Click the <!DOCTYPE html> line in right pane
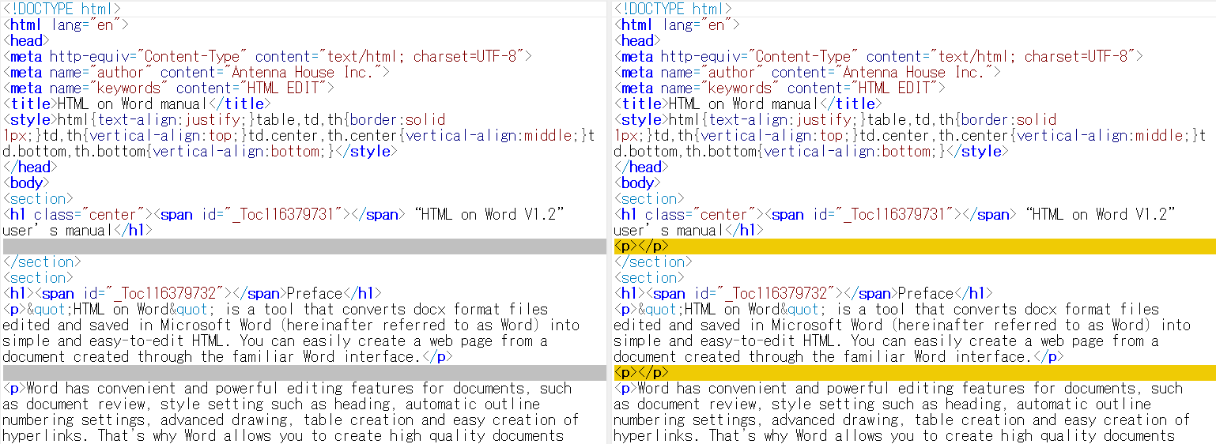The width and height of the screenshot is (1216, 444). (673, 9)
